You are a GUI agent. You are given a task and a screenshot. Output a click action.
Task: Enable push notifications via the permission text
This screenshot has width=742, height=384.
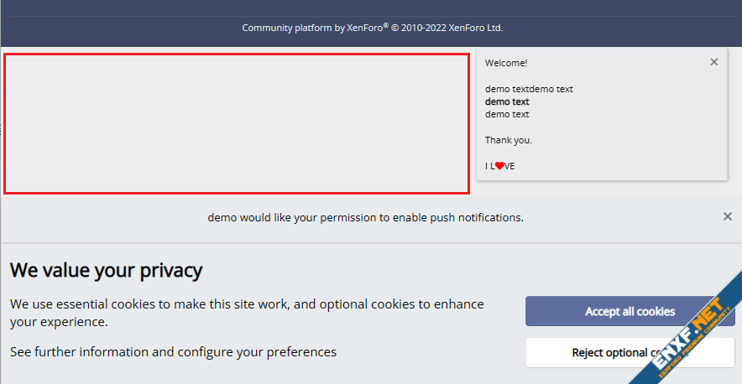pyautogui.click(x=365, y=217)
